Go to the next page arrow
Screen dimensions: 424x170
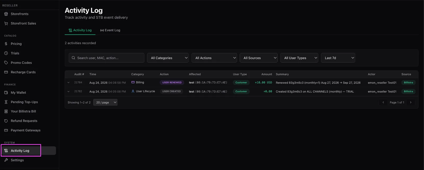[x=411, y=102]
